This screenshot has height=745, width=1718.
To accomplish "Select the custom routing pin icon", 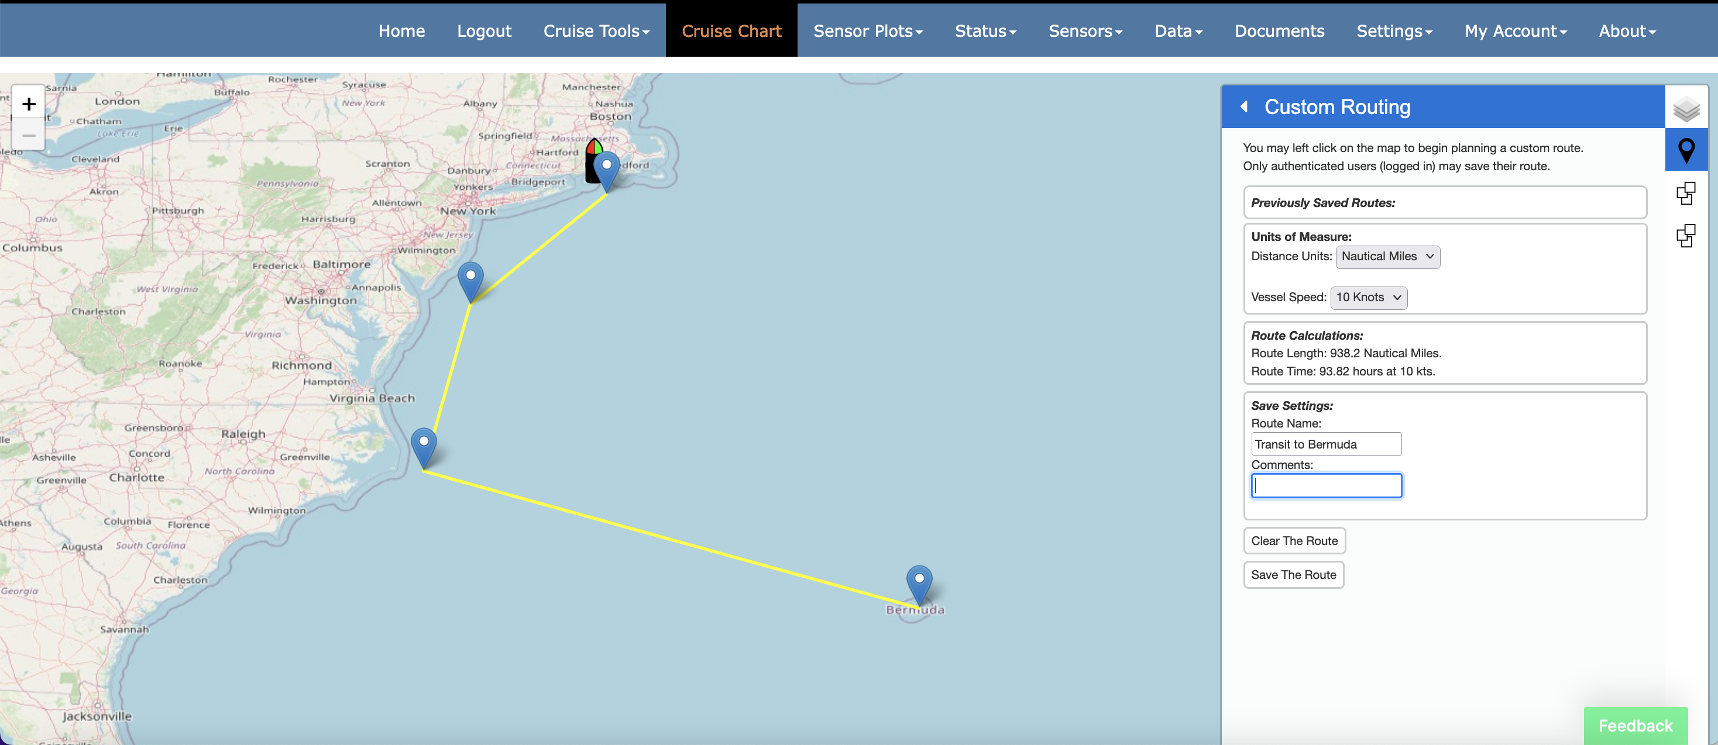I will click(1685, 151).
